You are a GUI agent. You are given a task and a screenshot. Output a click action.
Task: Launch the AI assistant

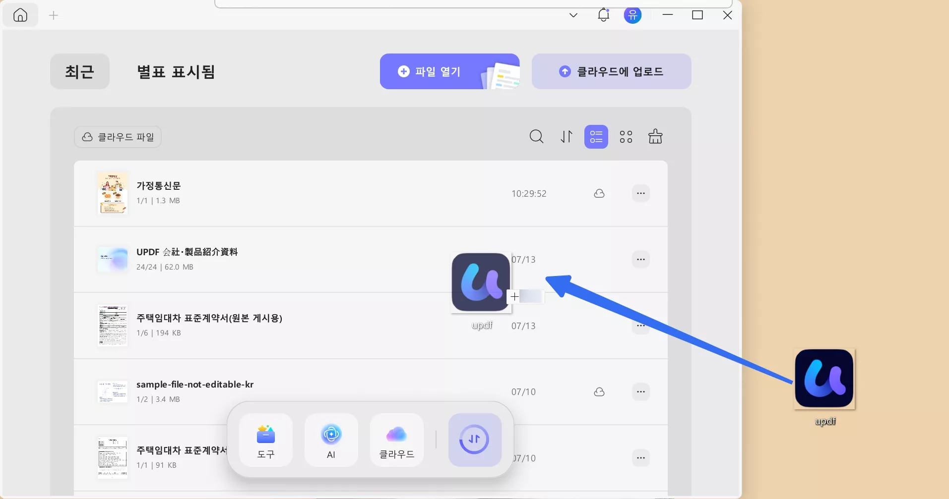tap(331, 440)
